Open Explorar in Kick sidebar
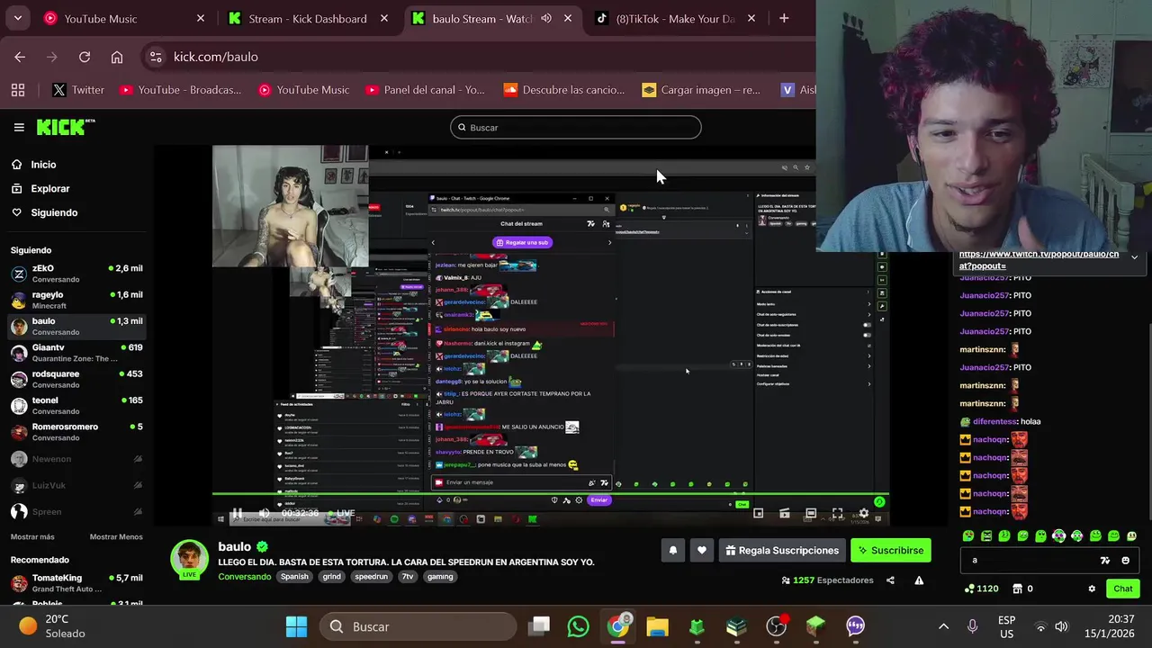This screenshot has width=1152, height=648. coord(49,189)
